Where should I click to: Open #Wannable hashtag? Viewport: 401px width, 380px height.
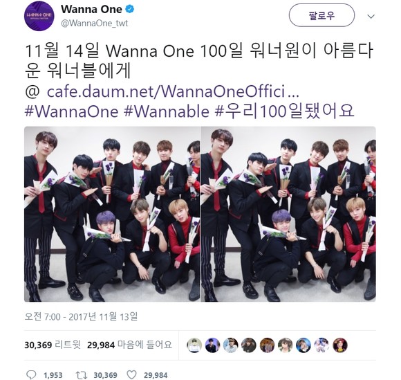tap(167, 111)
